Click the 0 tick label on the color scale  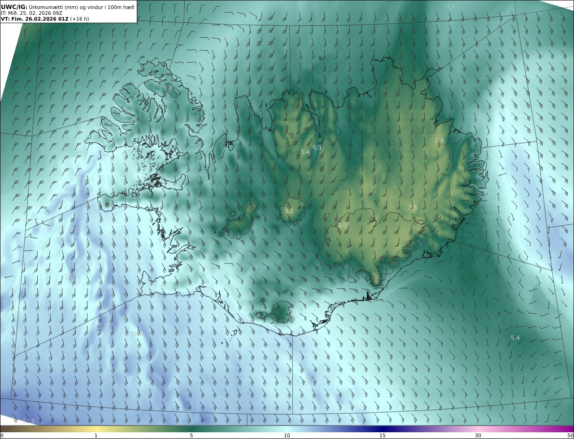click(x=2, y=435)
